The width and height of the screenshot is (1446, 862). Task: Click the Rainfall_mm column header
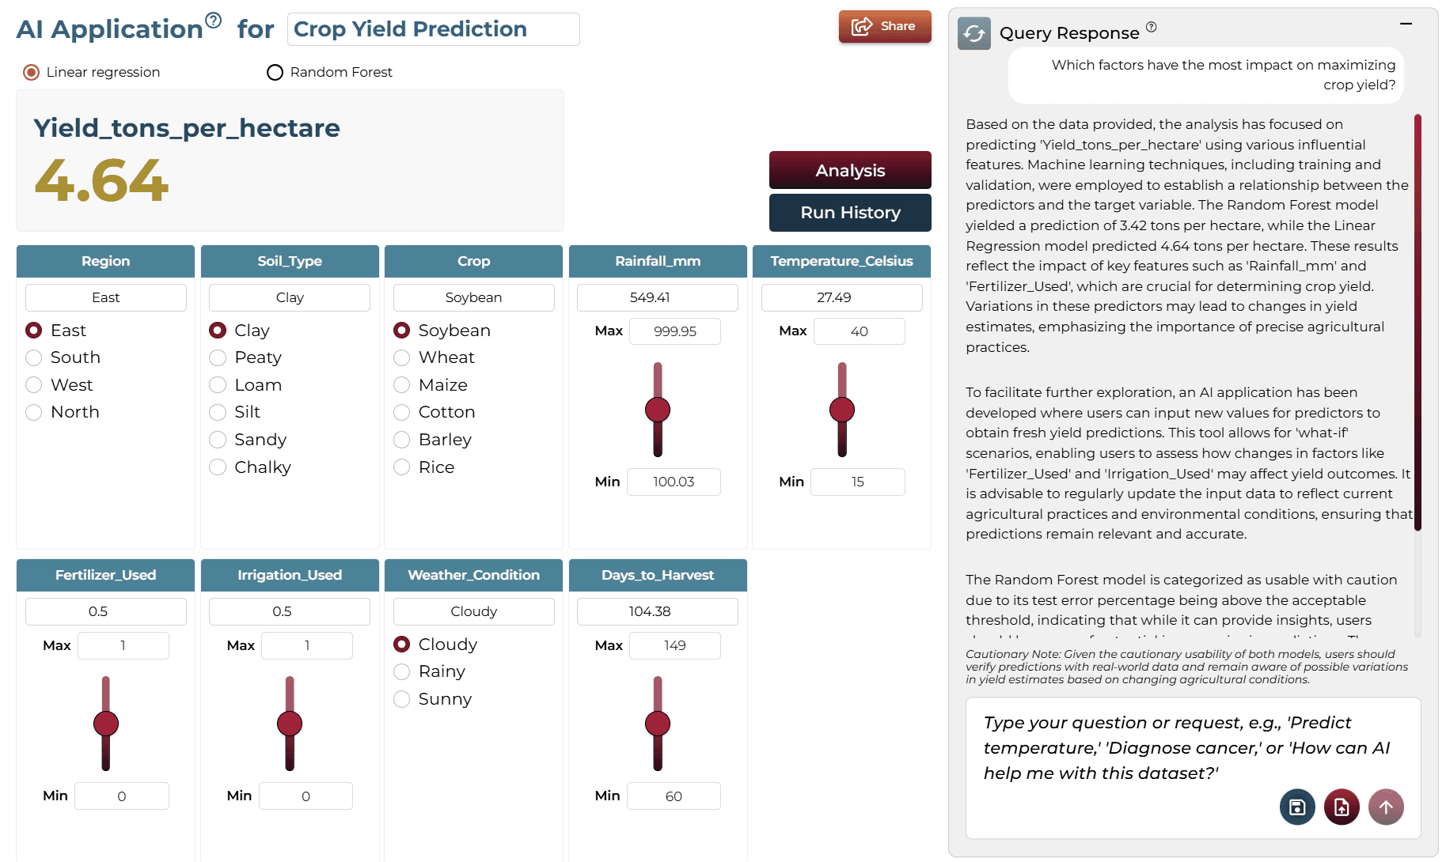point(658,261)
